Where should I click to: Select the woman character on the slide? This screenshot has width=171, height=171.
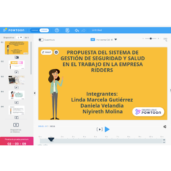[55, 94]
